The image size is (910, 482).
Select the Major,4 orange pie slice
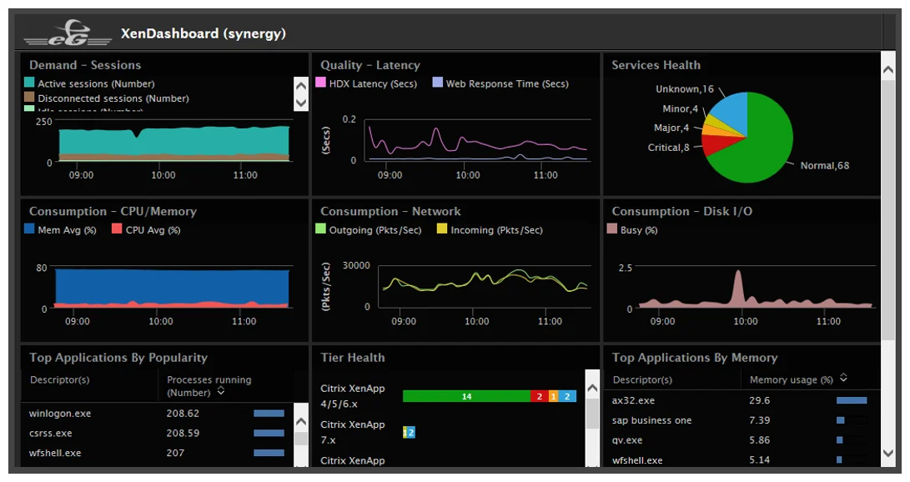[x=712, y=130]
